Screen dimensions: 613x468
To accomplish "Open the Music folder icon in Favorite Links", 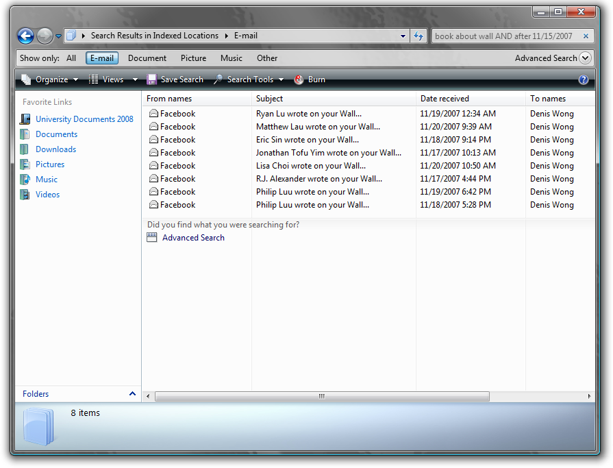I will pyautogui.click(x=25, y=180).
